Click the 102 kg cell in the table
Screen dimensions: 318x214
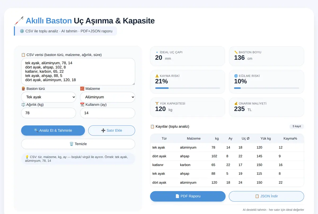tap(214, 156)
